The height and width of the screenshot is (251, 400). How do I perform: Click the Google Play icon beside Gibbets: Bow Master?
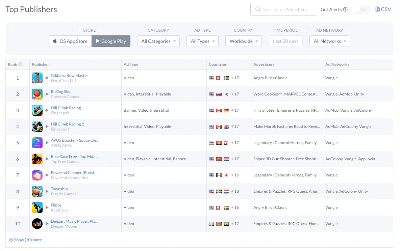[47, 78]
